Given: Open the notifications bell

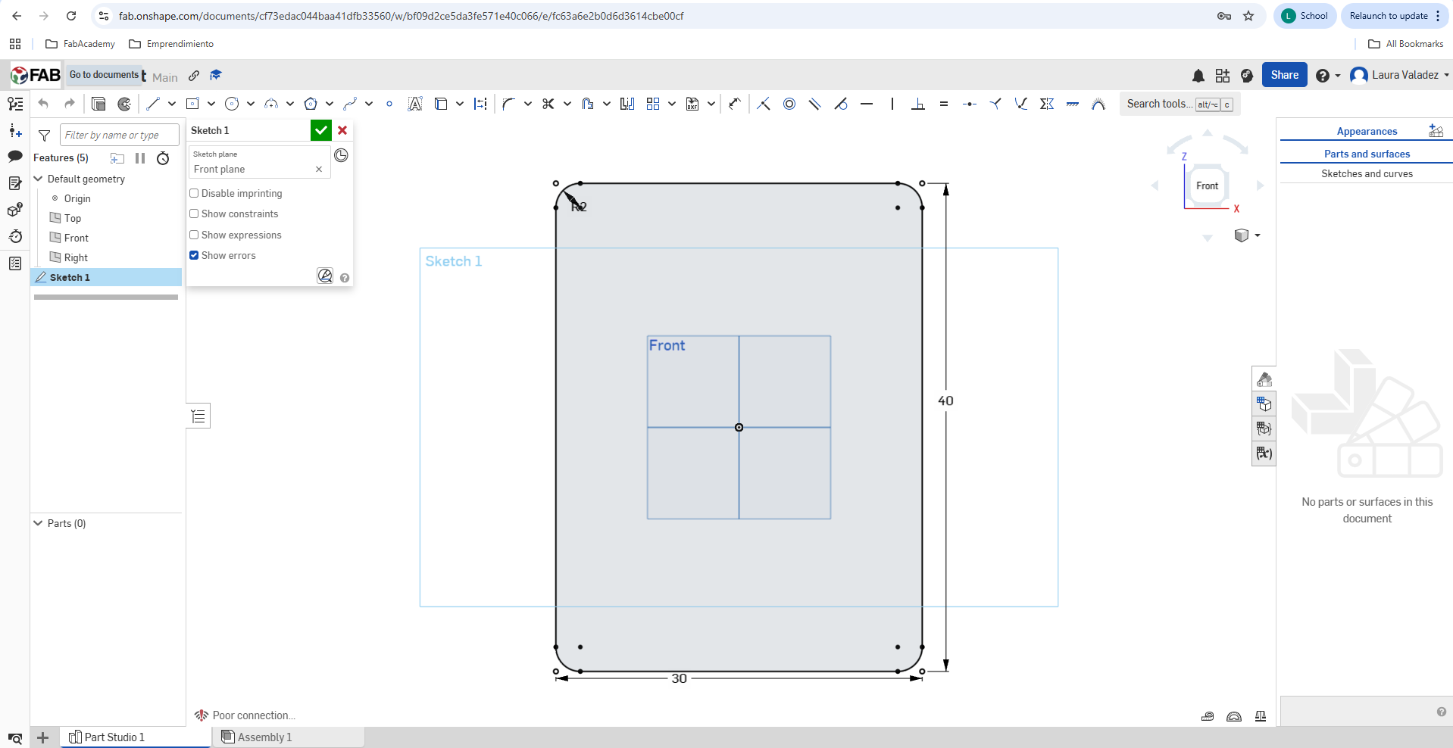Looking at the screenshot, I should click(1198, 75).
